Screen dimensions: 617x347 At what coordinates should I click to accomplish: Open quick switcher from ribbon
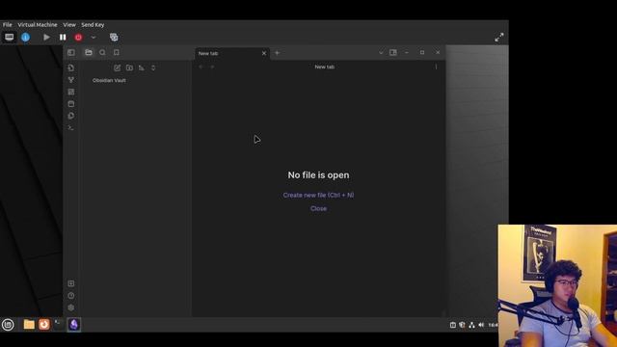pyautogui.click(x=71, y=68)
